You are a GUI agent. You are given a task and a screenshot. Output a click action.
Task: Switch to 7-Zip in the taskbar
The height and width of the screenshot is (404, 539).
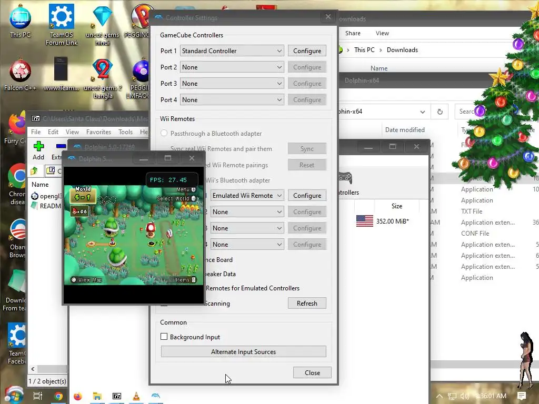[117, 397]
